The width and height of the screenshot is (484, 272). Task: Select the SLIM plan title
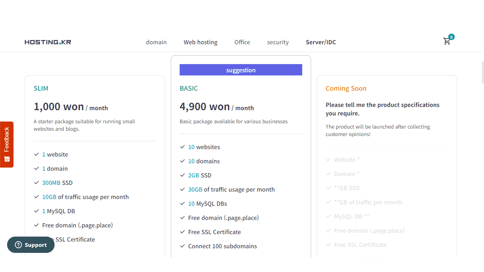[41, 88]
